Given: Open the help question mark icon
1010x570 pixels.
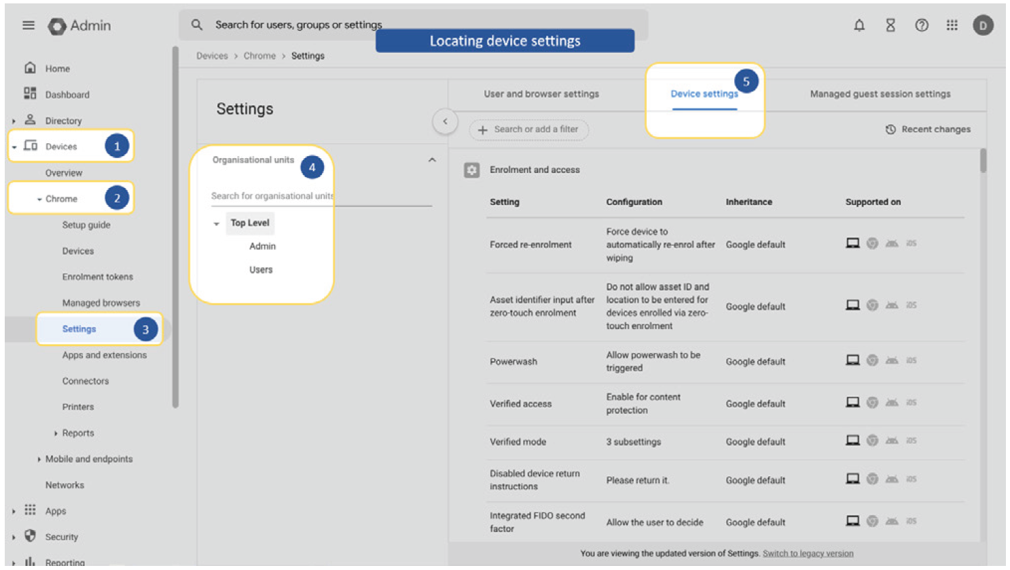Looking at the screenshot, I should point(922,25).
